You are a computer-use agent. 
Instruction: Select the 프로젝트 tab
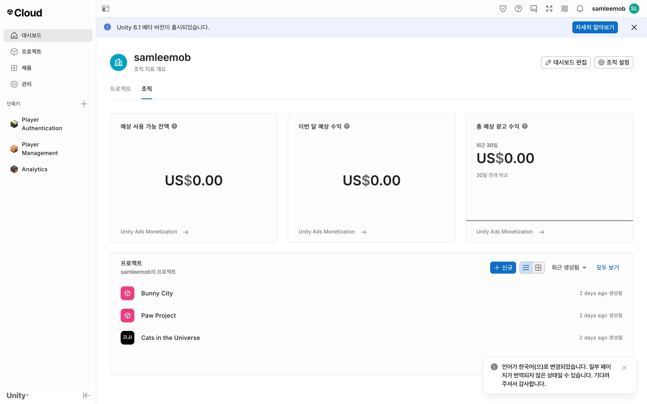[x=120, y=89]
